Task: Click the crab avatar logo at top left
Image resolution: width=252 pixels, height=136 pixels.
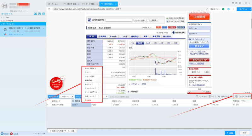Action: 5,6
